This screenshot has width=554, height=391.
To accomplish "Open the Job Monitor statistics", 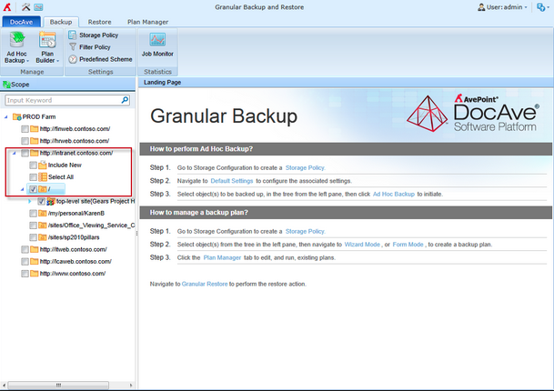I will 157,45.
